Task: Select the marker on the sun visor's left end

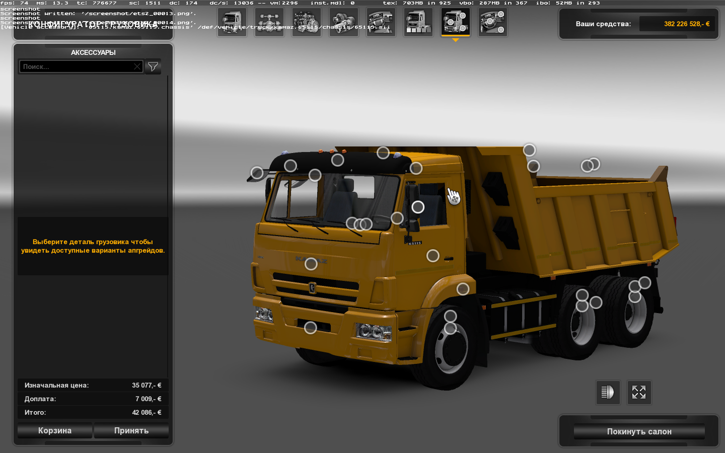Action: (x=291, y=166)
